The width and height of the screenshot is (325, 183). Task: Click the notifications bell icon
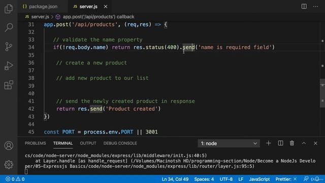tap(317, 179)
